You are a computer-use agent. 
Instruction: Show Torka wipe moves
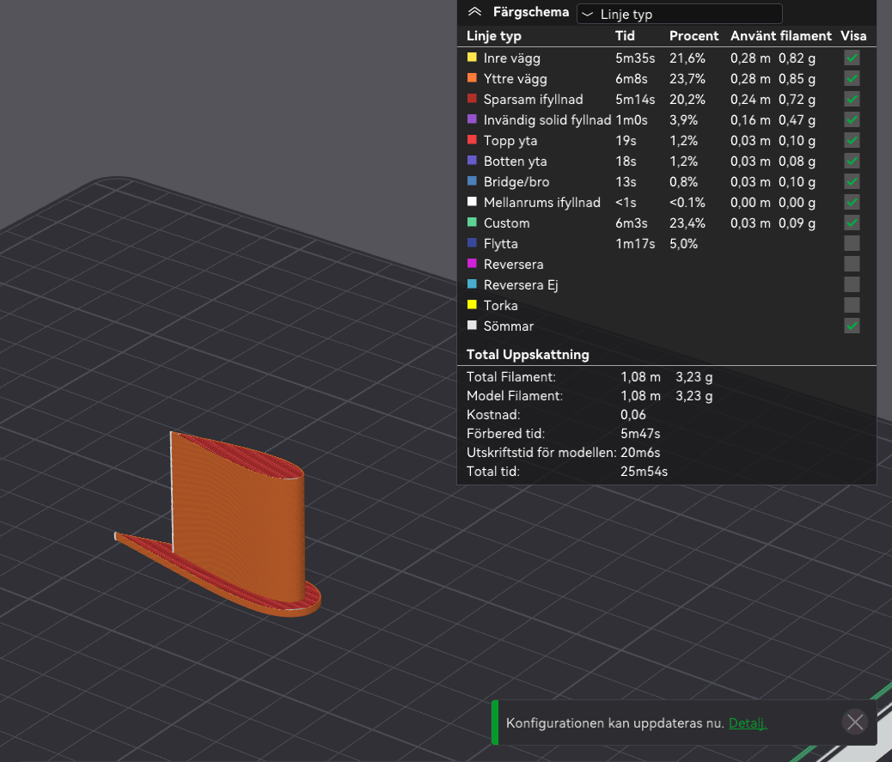pyautogui.click(x=852, y=305)
